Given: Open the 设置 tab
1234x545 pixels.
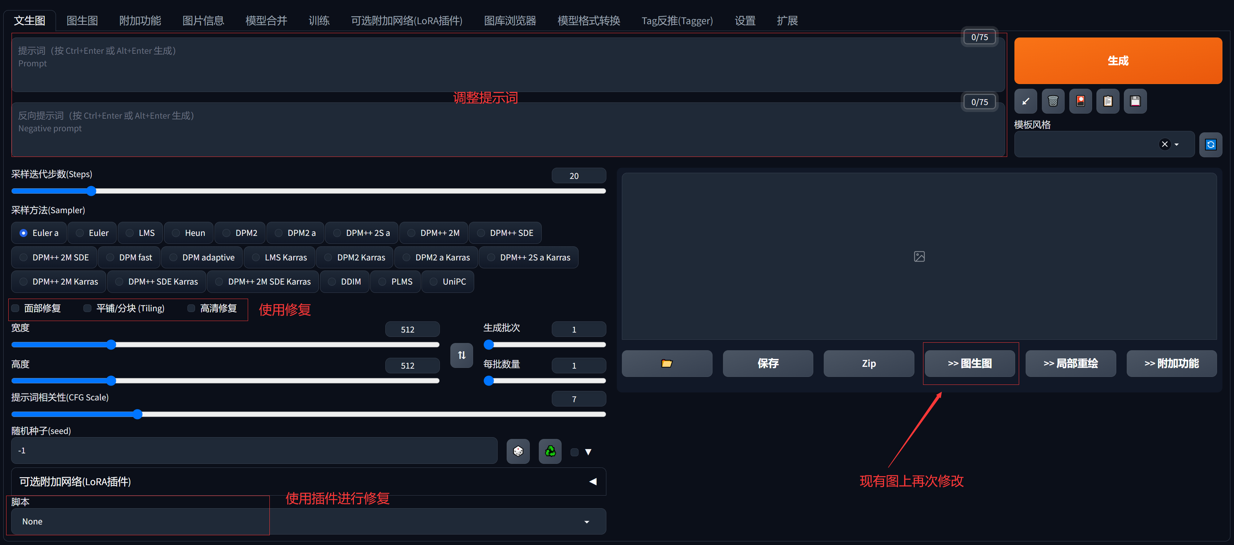Looking at the screenshot, I should click(x=745, y=21).
